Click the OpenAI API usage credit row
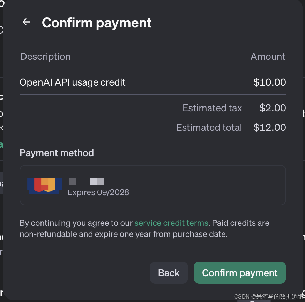 click(153, 82)
